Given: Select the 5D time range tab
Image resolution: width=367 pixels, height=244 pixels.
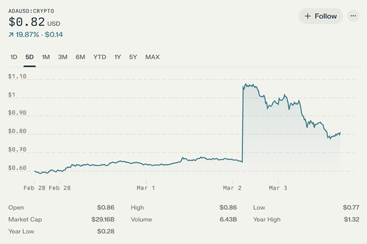Looking at the screenshot, I should (30, 57).
